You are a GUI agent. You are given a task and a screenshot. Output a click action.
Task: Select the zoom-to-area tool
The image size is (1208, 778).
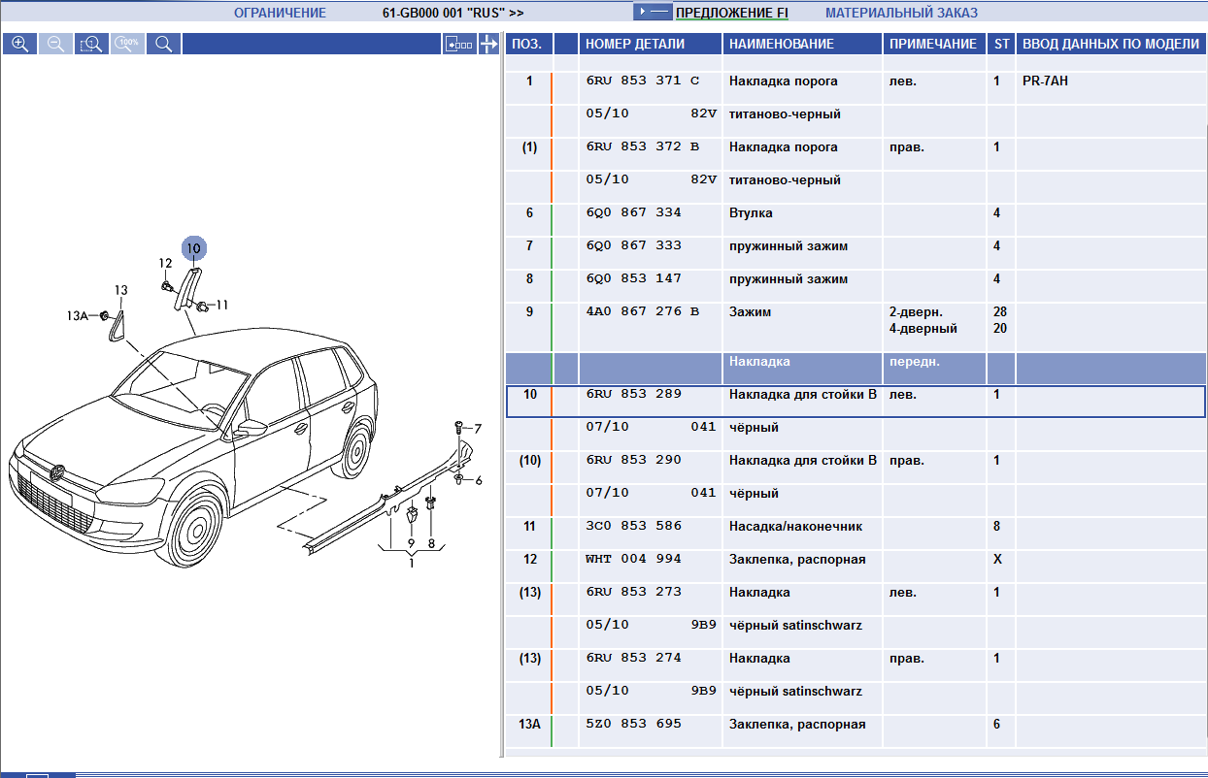click(x=91, y=44)
